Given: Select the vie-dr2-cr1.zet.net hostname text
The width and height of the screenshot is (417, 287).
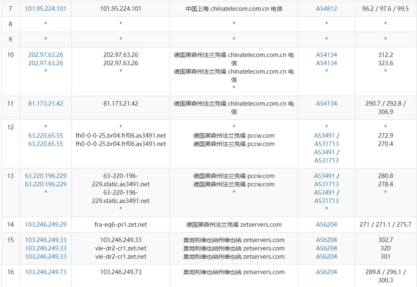Looking at the screenshot, I should tap(120, 248).
